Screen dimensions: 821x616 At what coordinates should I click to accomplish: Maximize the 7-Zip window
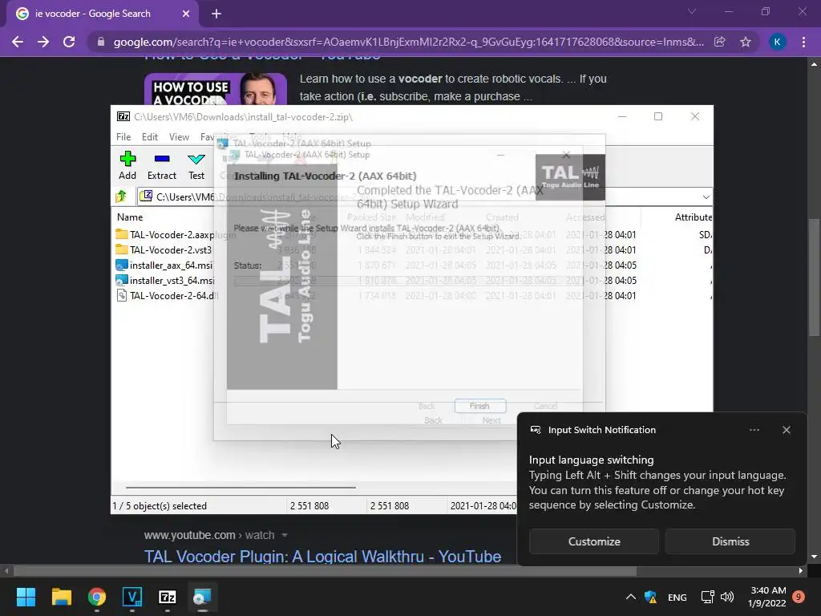(x=658, y=116)
